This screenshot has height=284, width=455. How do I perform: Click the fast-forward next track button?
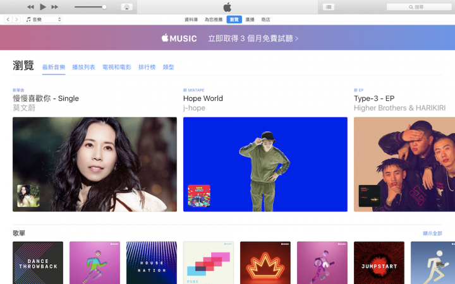pyautogui.click(x=54, y=7)
